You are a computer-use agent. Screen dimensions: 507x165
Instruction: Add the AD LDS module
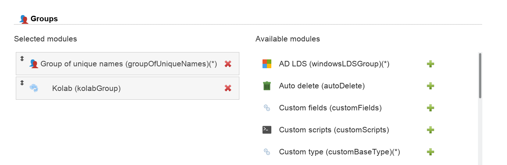[430, 64]
